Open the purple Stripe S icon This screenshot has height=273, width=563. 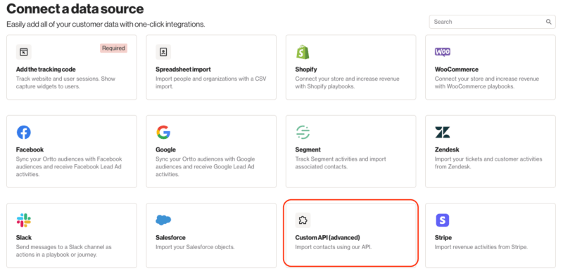tap(443, 220)
